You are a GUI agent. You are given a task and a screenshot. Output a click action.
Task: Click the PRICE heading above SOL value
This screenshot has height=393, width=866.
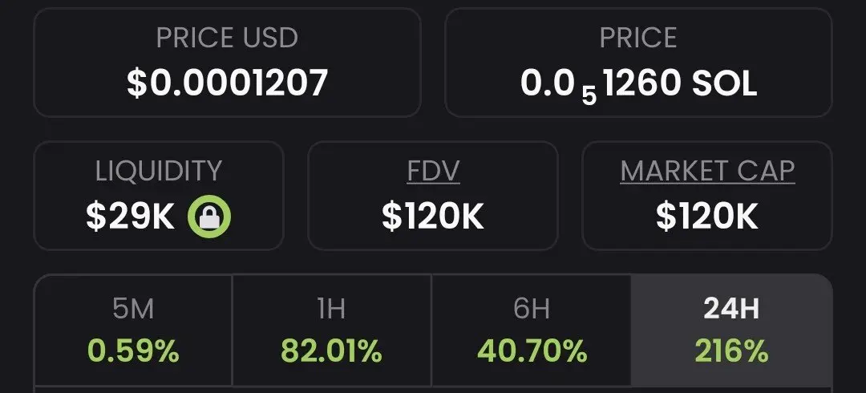pos(638,38)
